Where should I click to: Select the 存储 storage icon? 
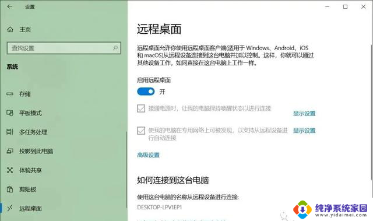(10, 94)
